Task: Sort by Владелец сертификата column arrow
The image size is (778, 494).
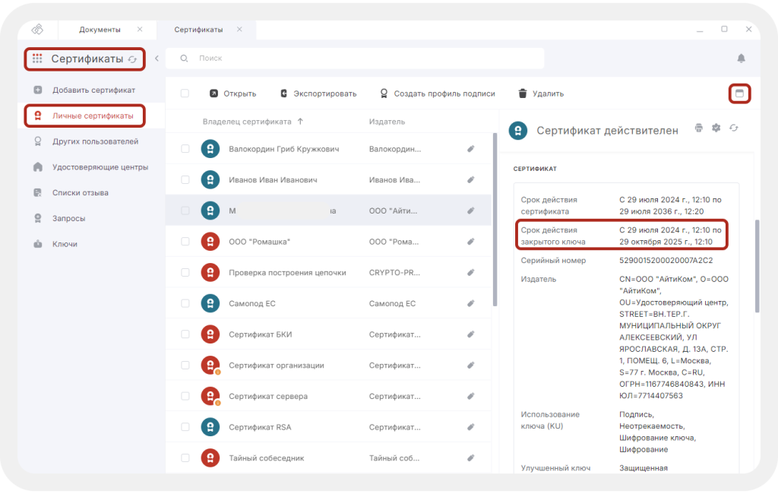Action: (x=300, y=122)
